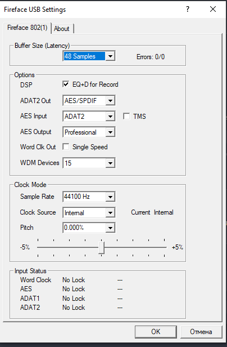Open the Buffer Size dropdown arrow

(110, 56)
